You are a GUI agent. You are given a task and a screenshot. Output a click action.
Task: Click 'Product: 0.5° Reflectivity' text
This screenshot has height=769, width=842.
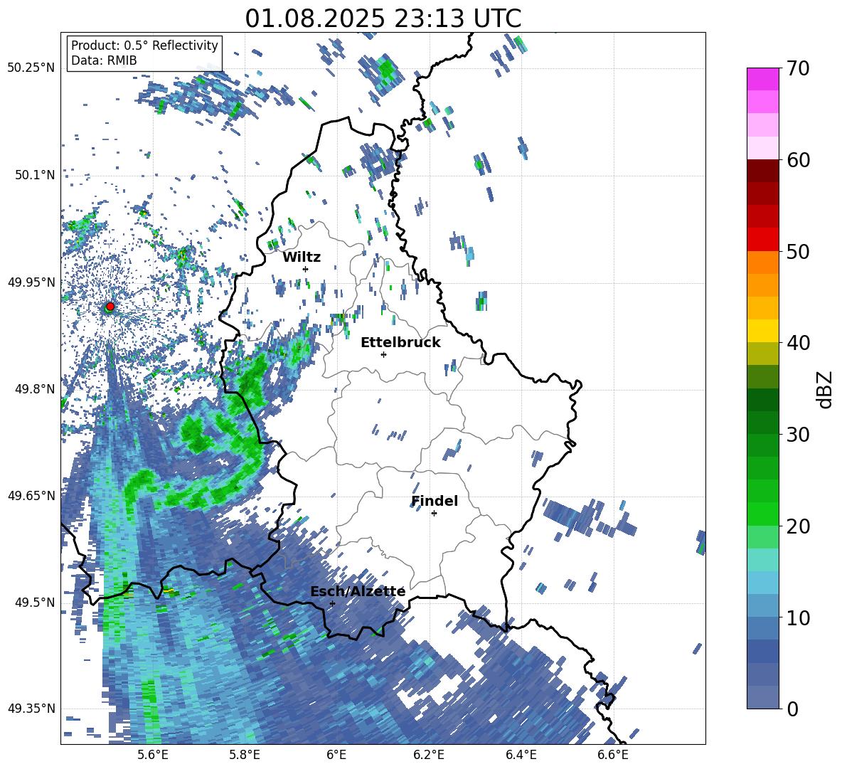[x=144, y=46]
